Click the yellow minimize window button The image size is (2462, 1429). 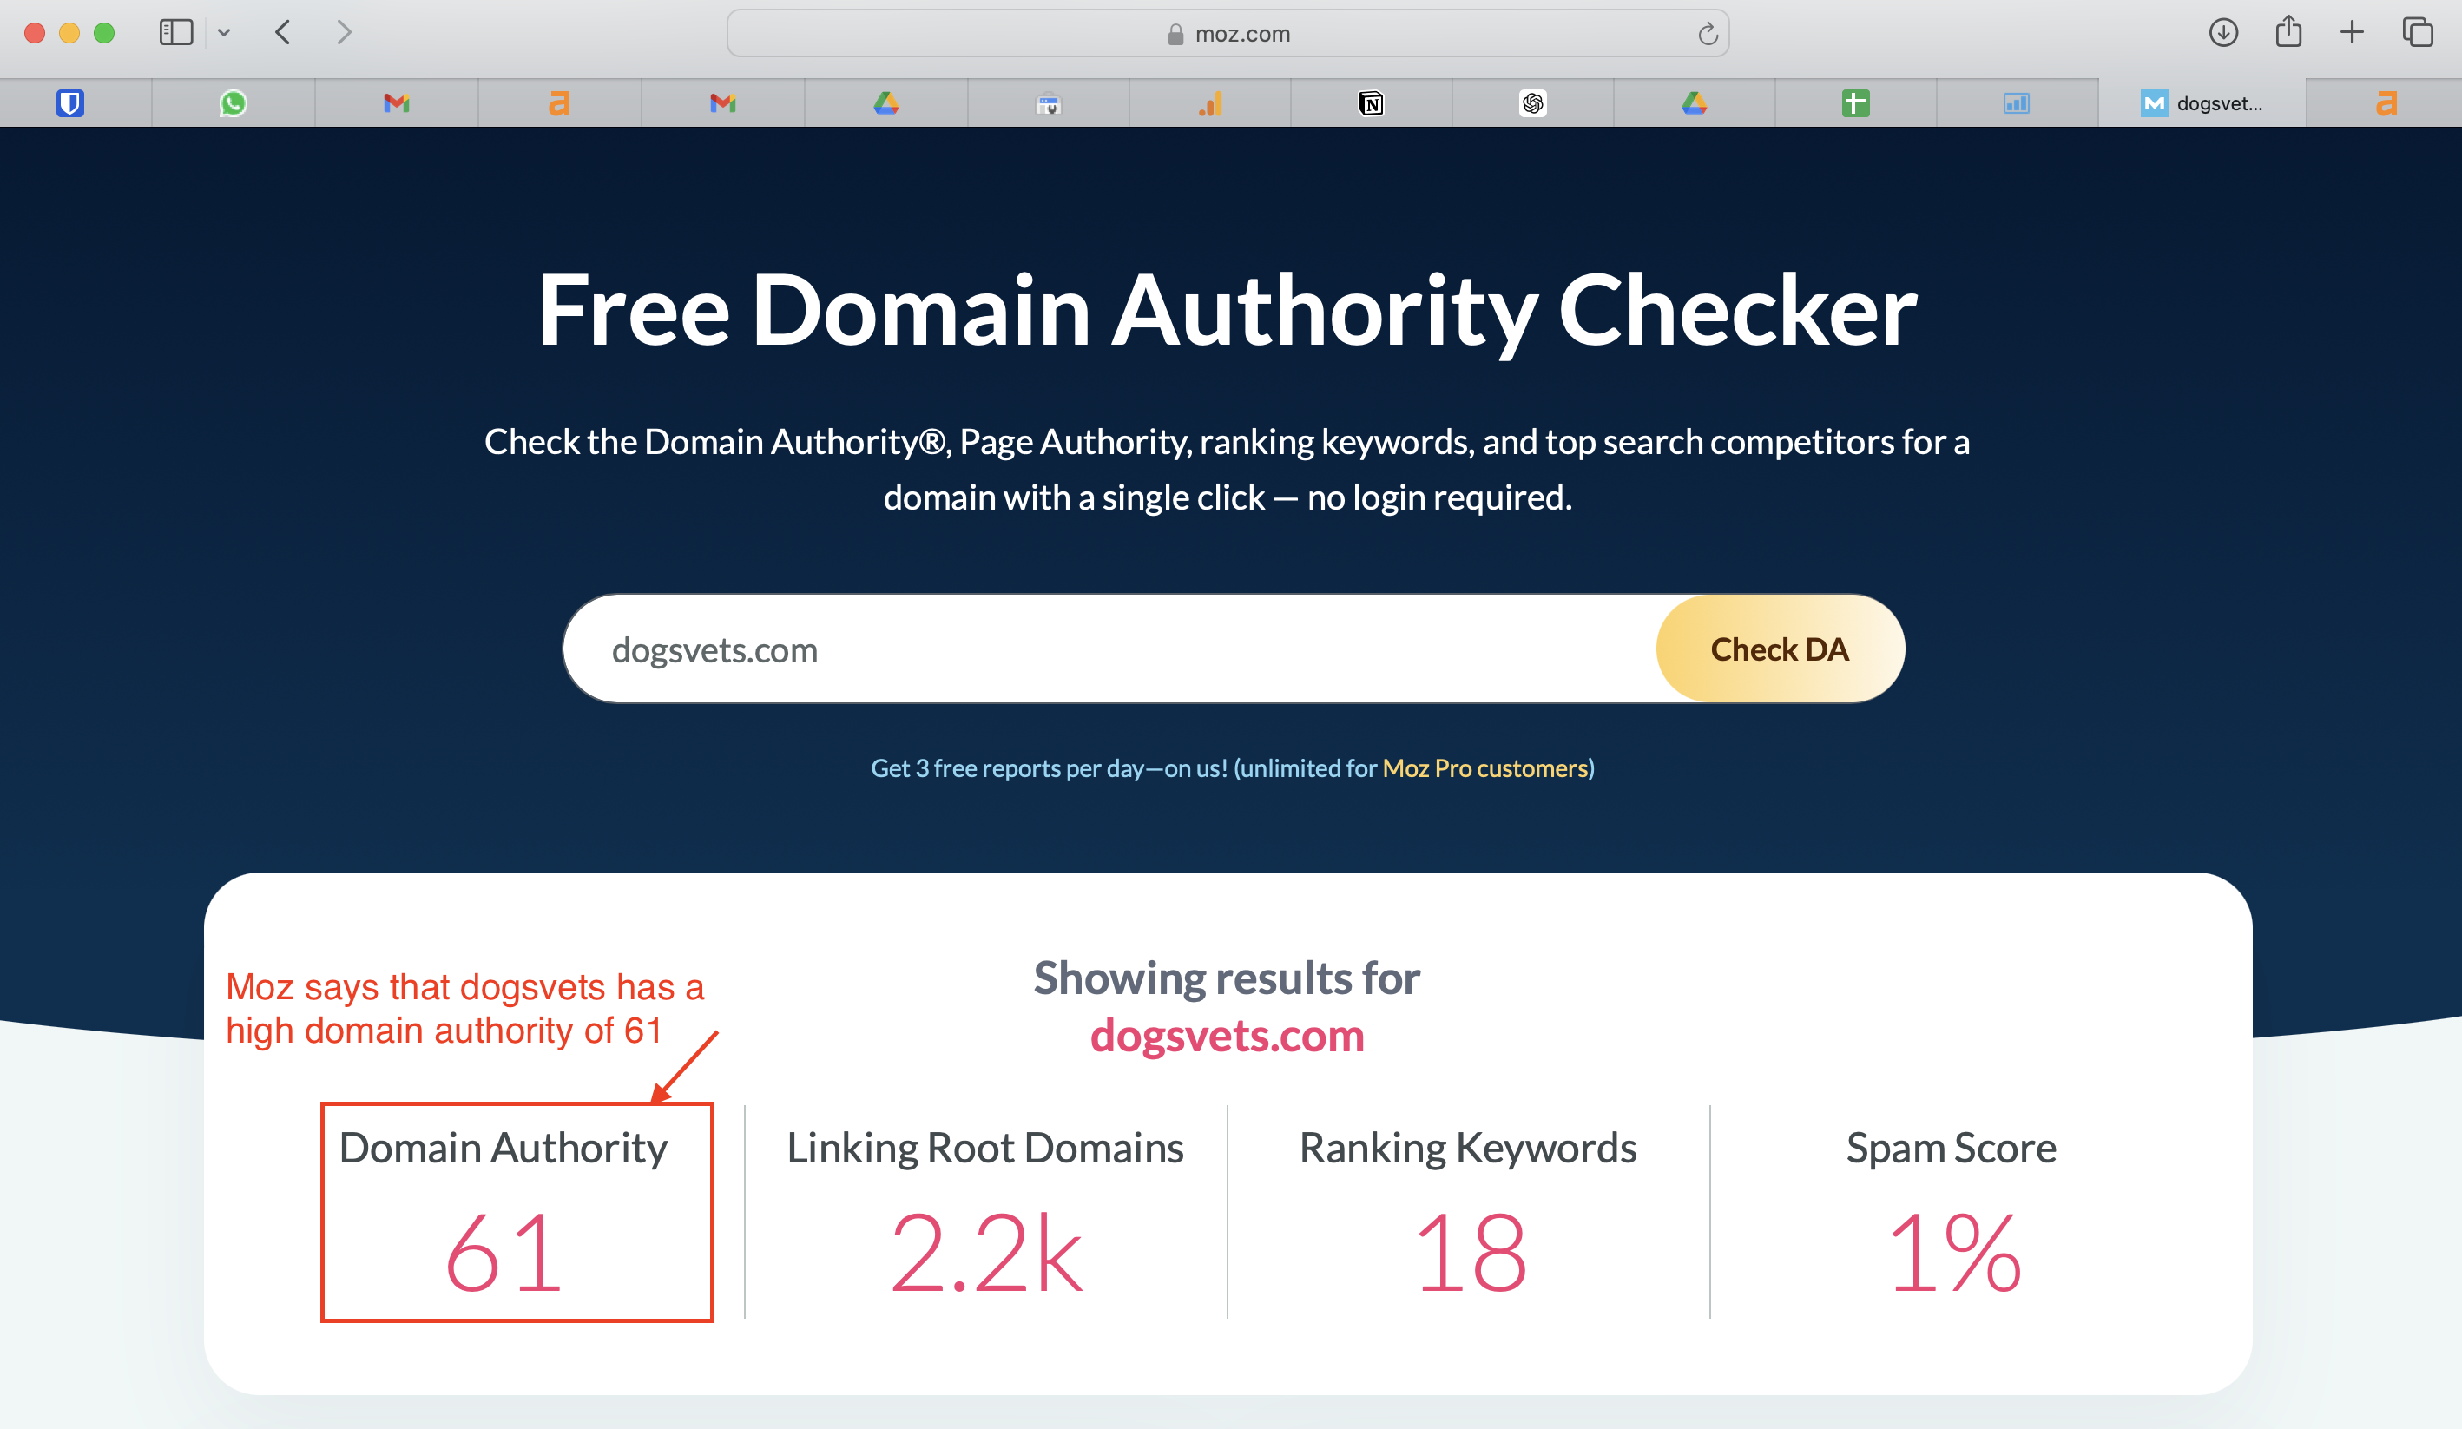69,32
